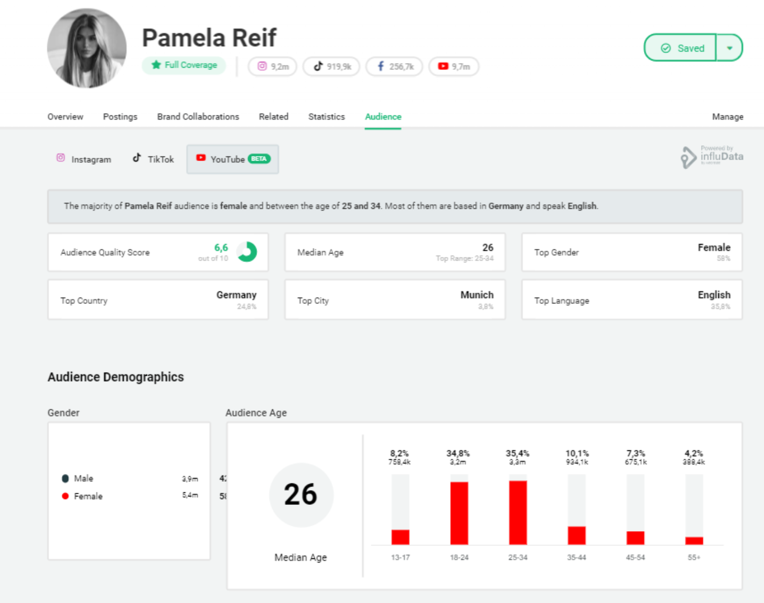Screen dimensions: 764x603
Task: Switch to the Postings tab
Action: (x=120, y=117)
